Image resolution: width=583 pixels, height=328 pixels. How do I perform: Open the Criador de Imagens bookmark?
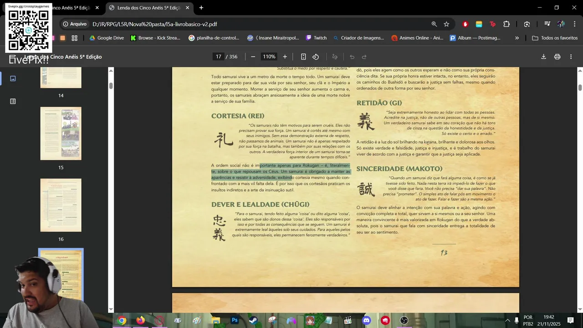pyautogui.click(x=359, y=38)
